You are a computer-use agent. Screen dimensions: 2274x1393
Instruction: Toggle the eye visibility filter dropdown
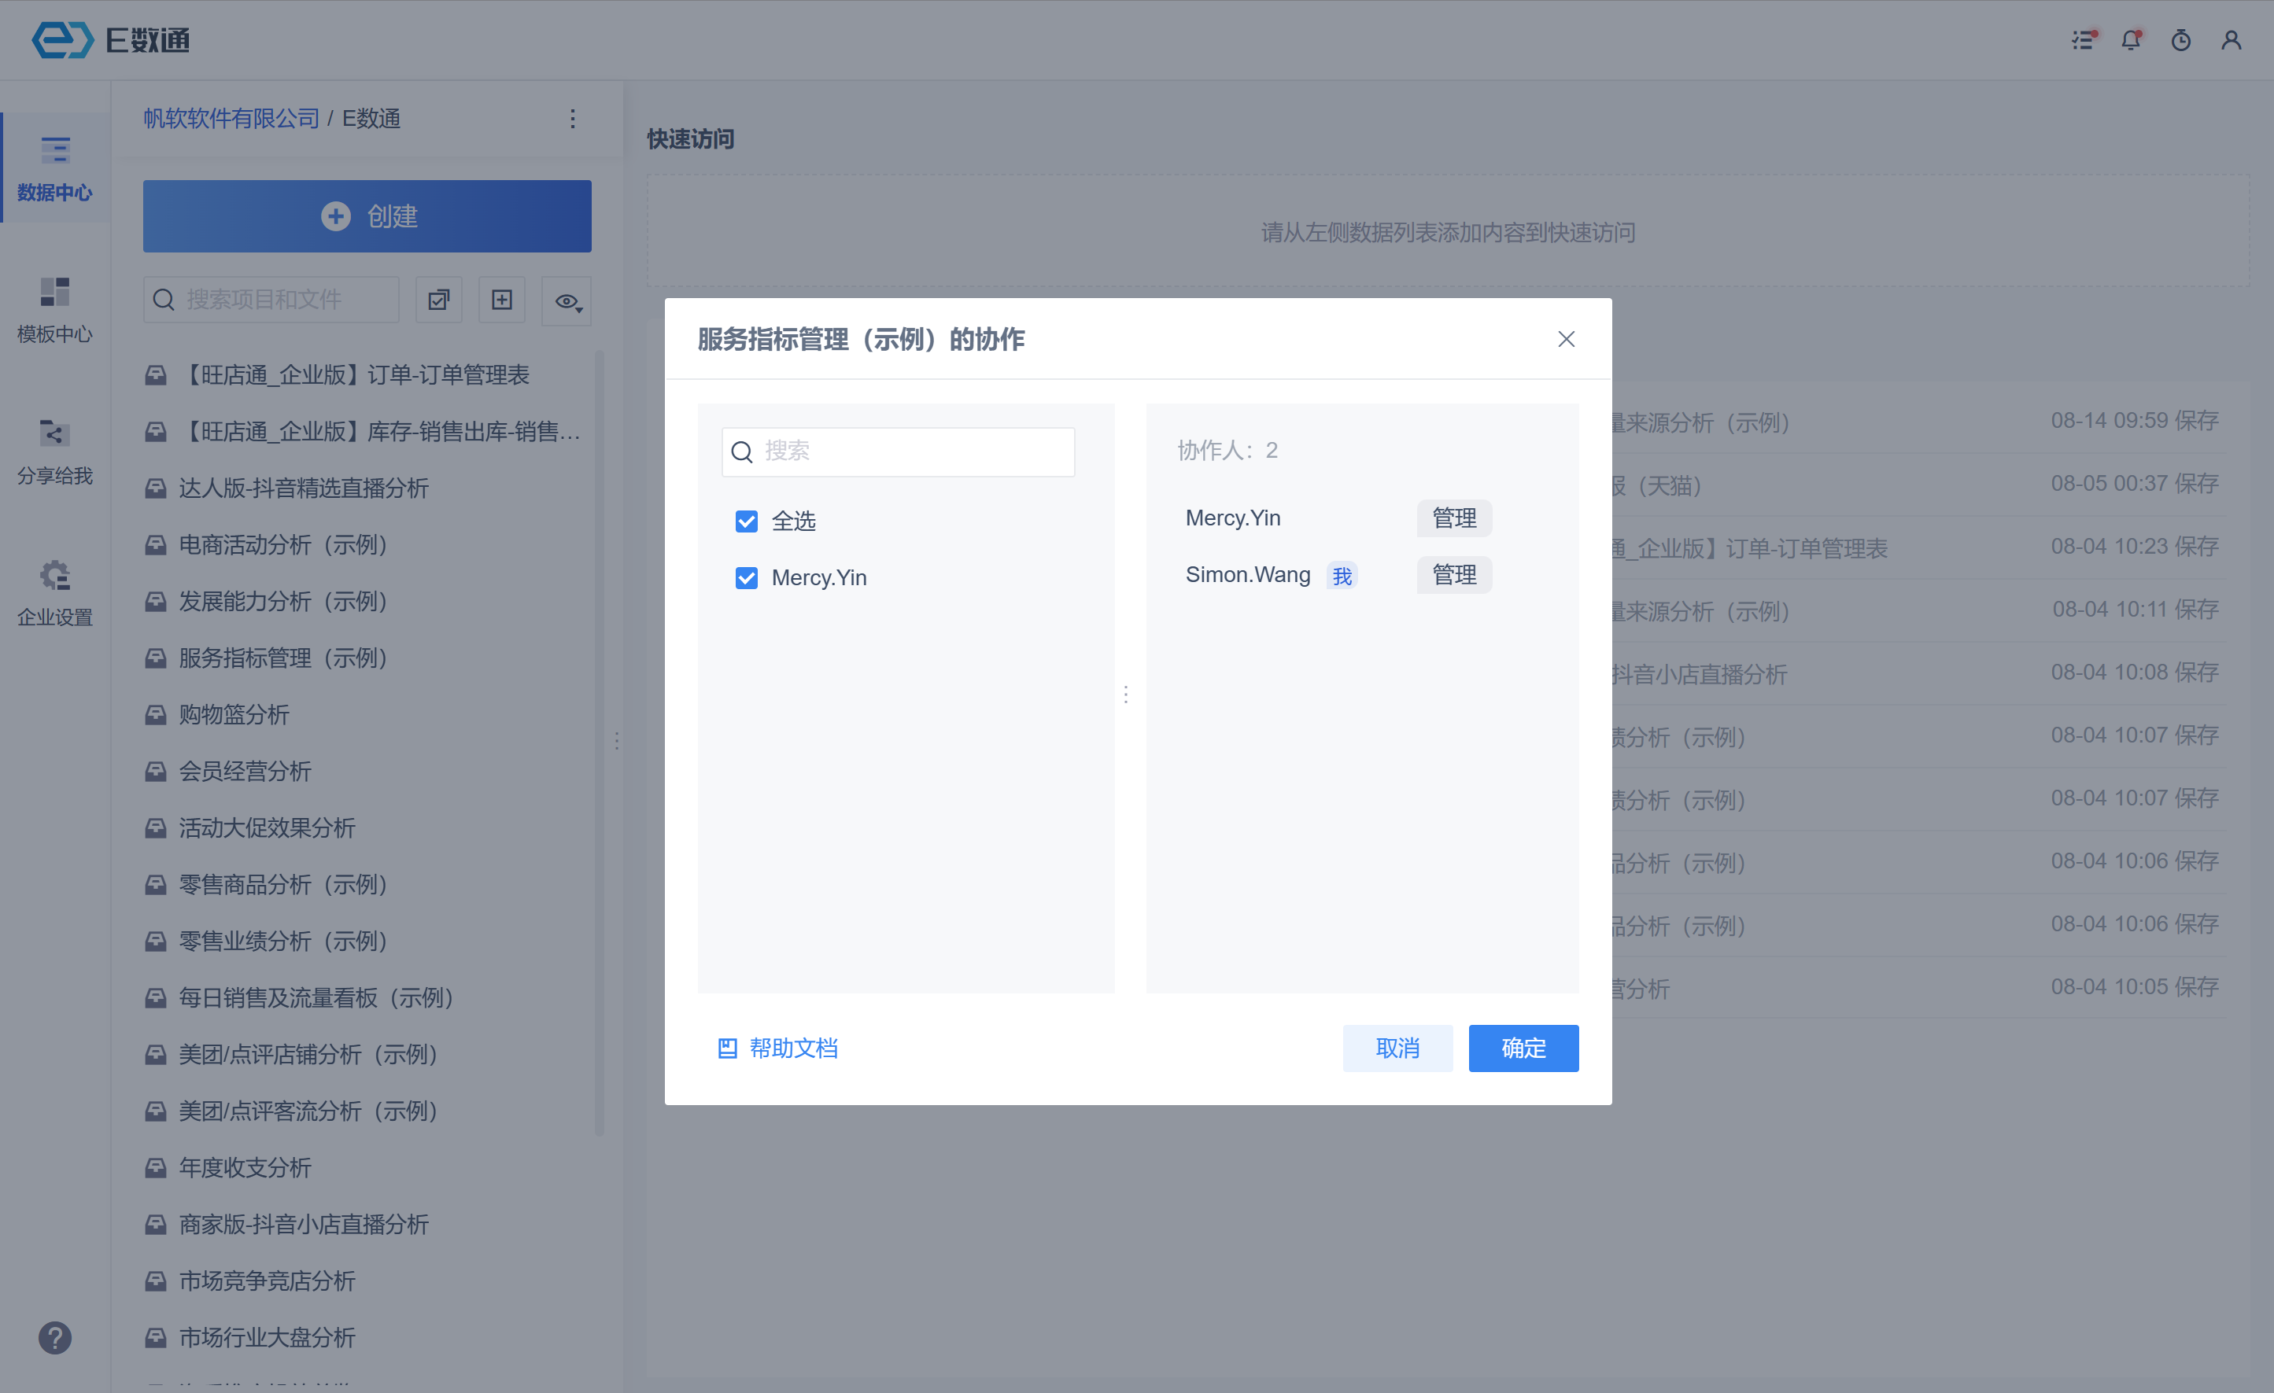click(x=567, y=300)
